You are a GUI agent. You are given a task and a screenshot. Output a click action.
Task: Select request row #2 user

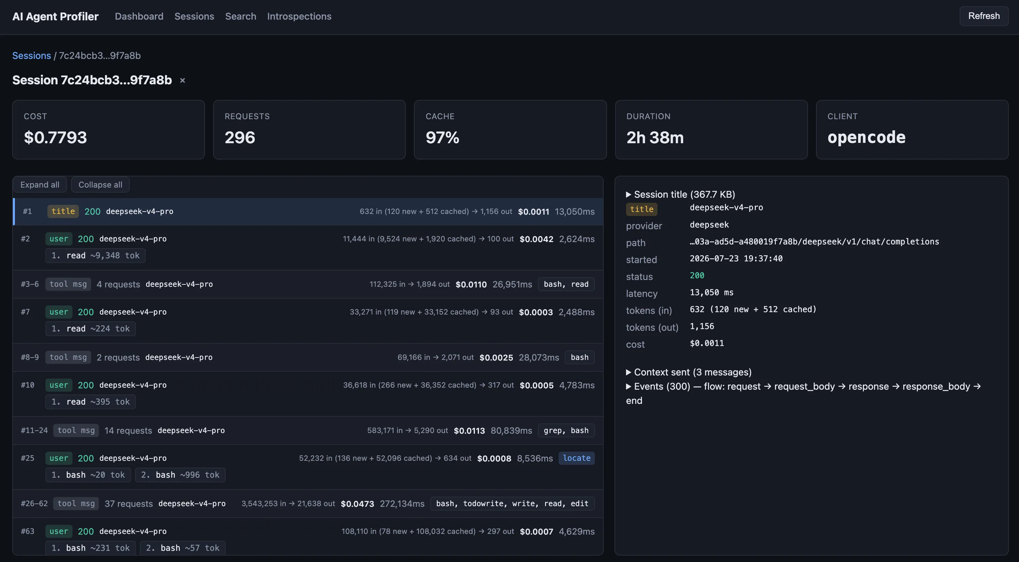coord(308,247)
